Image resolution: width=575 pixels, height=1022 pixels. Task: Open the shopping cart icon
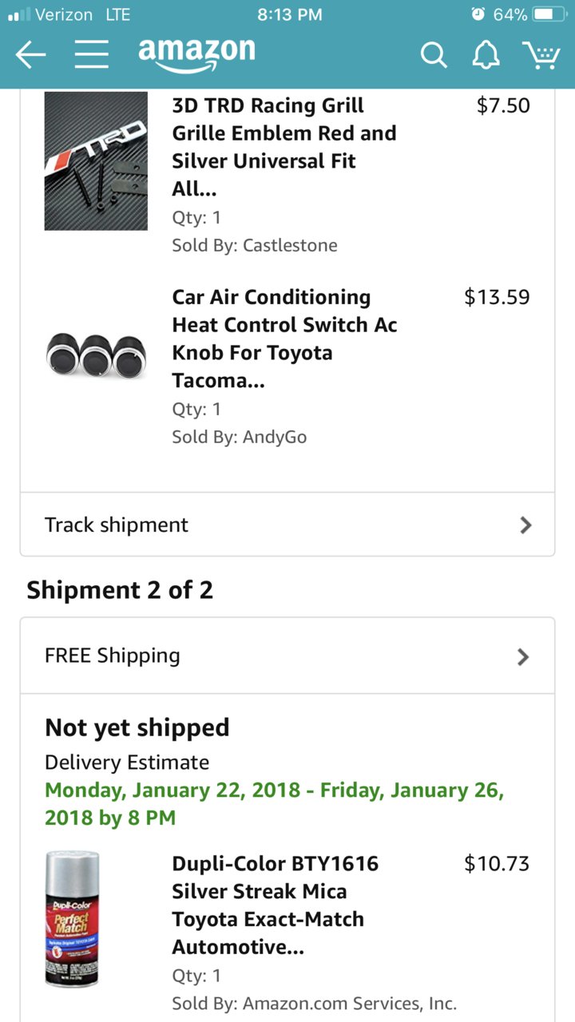[x=541, y=54]
